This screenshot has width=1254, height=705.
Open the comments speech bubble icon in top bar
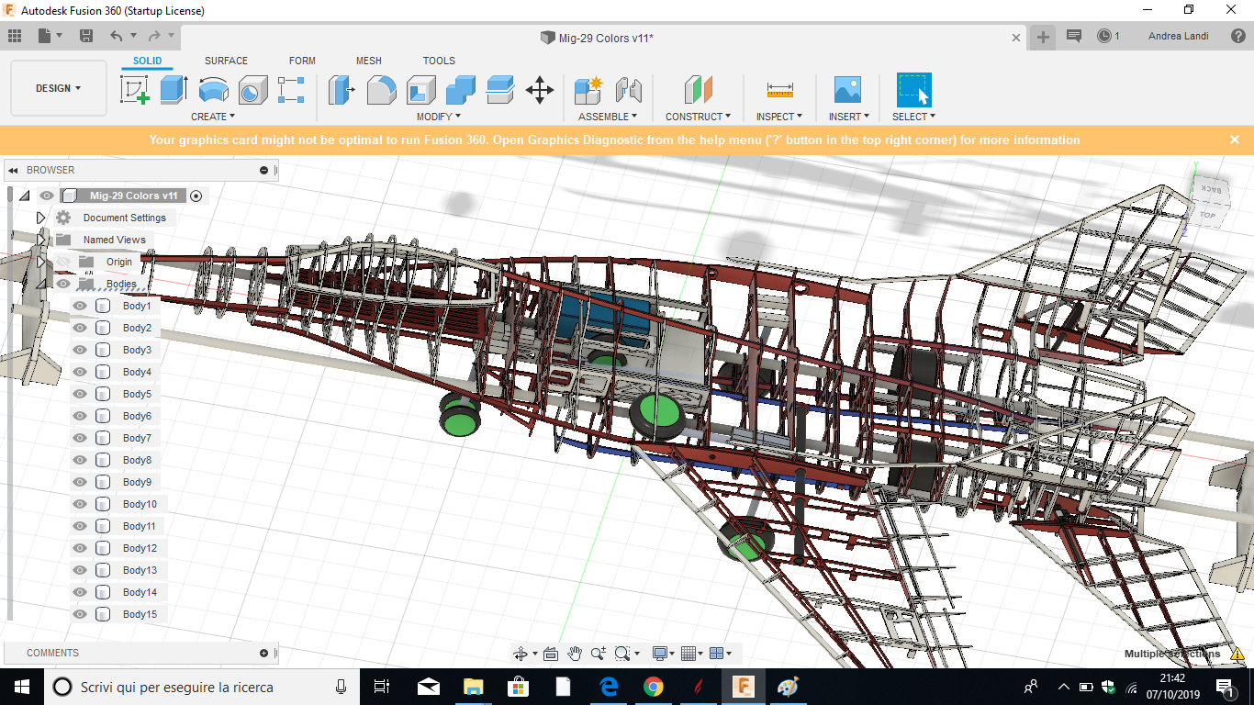tap(1073, 37)
